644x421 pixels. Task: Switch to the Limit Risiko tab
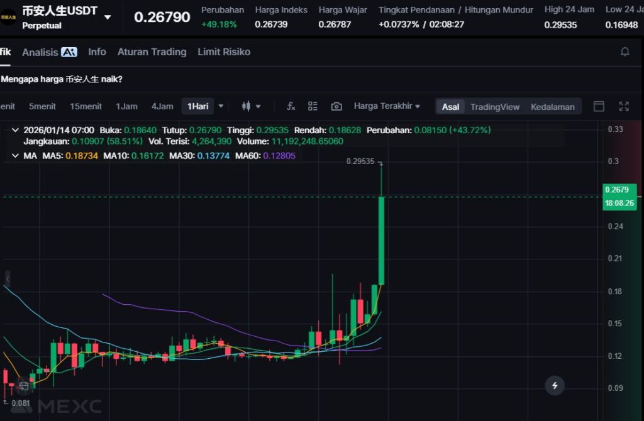pyautogui.click(x=224, y=52)
